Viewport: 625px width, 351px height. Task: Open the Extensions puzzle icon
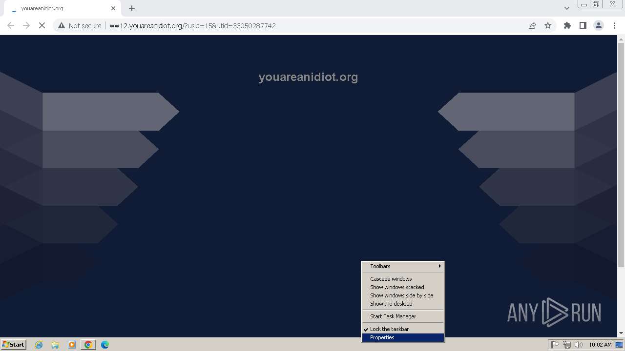(567, 25)
